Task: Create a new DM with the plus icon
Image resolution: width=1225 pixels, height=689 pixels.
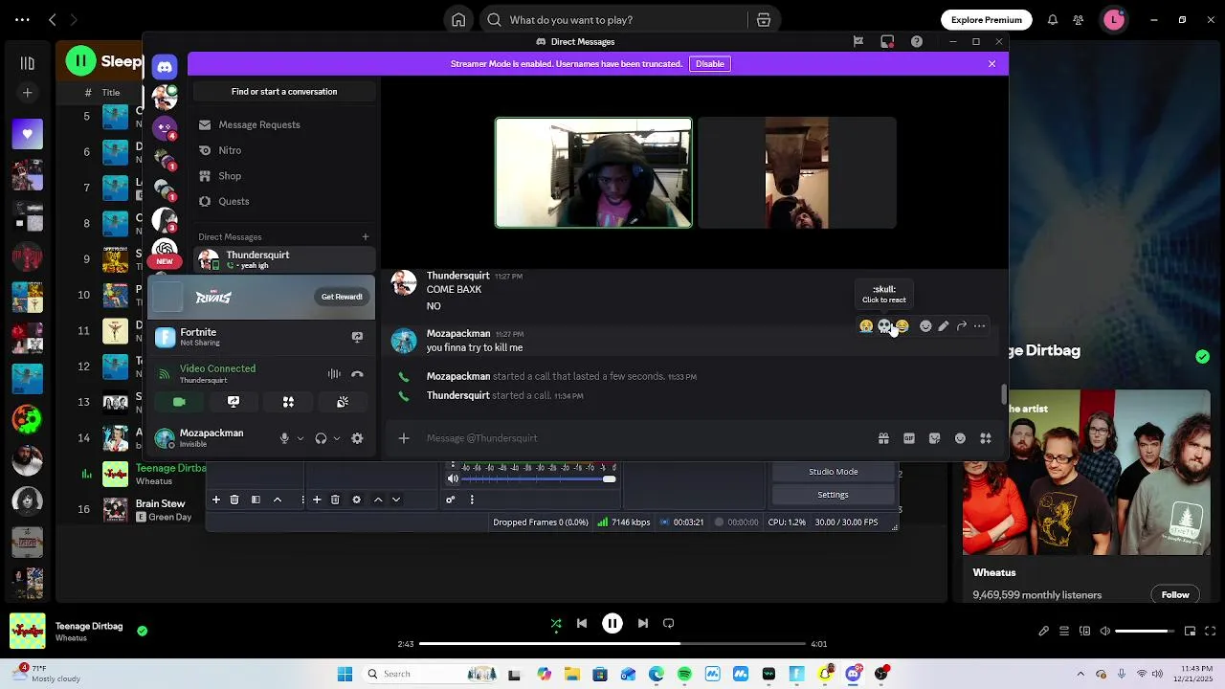Action: [365, 236]
